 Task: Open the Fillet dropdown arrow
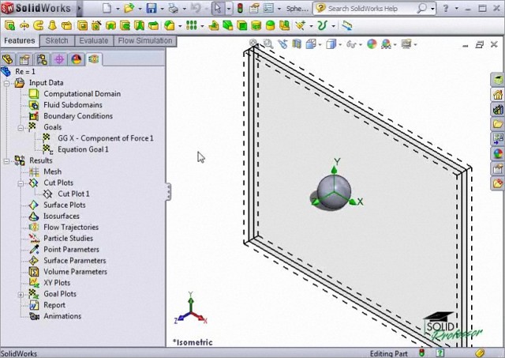[x=180, y=26]
